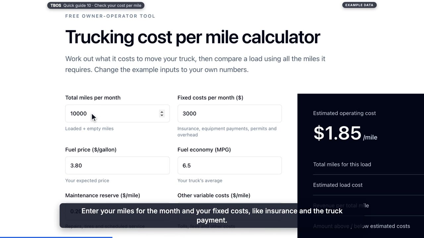This screenshot has height=238, width=424.
Task: Click the $1.85 per mile result
Action: pyautogui.click(x=345, y=133)
